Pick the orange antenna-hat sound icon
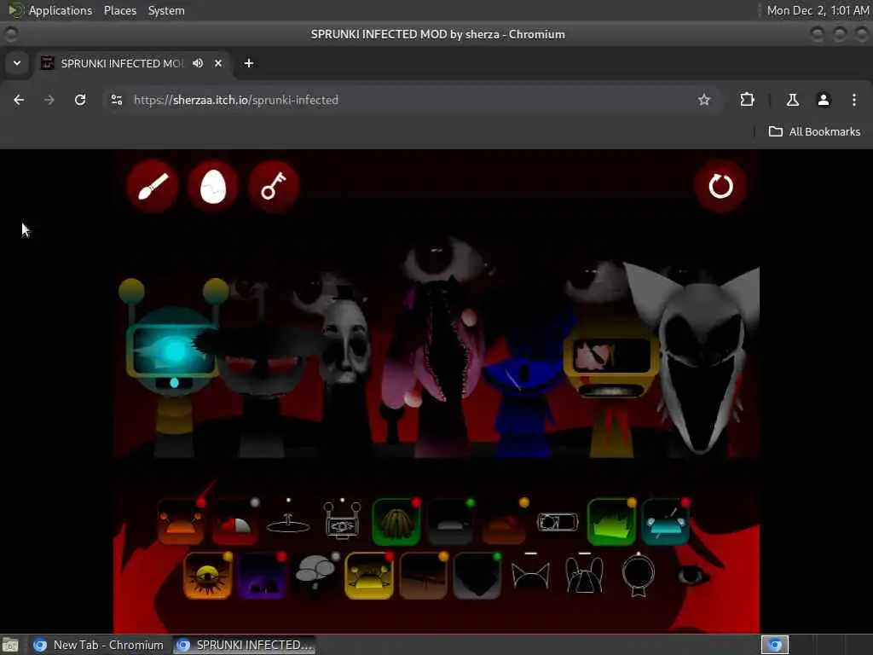The height and width of the screenshot is (655, 873). pos(181,522)
